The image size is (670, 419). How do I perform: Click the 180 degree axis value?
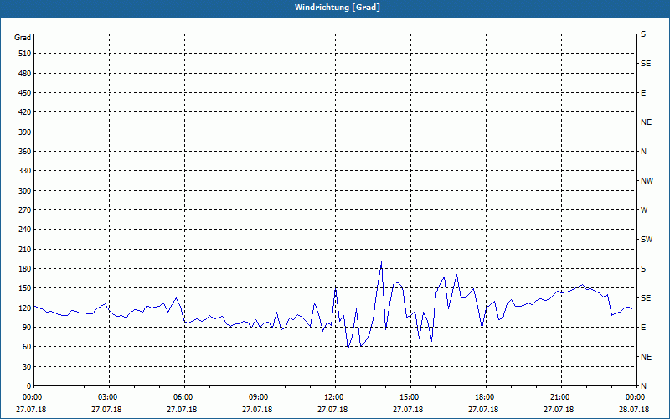pos(25,269)
